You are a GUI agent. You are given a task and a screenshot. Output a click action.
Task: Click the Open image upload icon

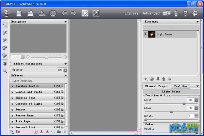(30, 13)
